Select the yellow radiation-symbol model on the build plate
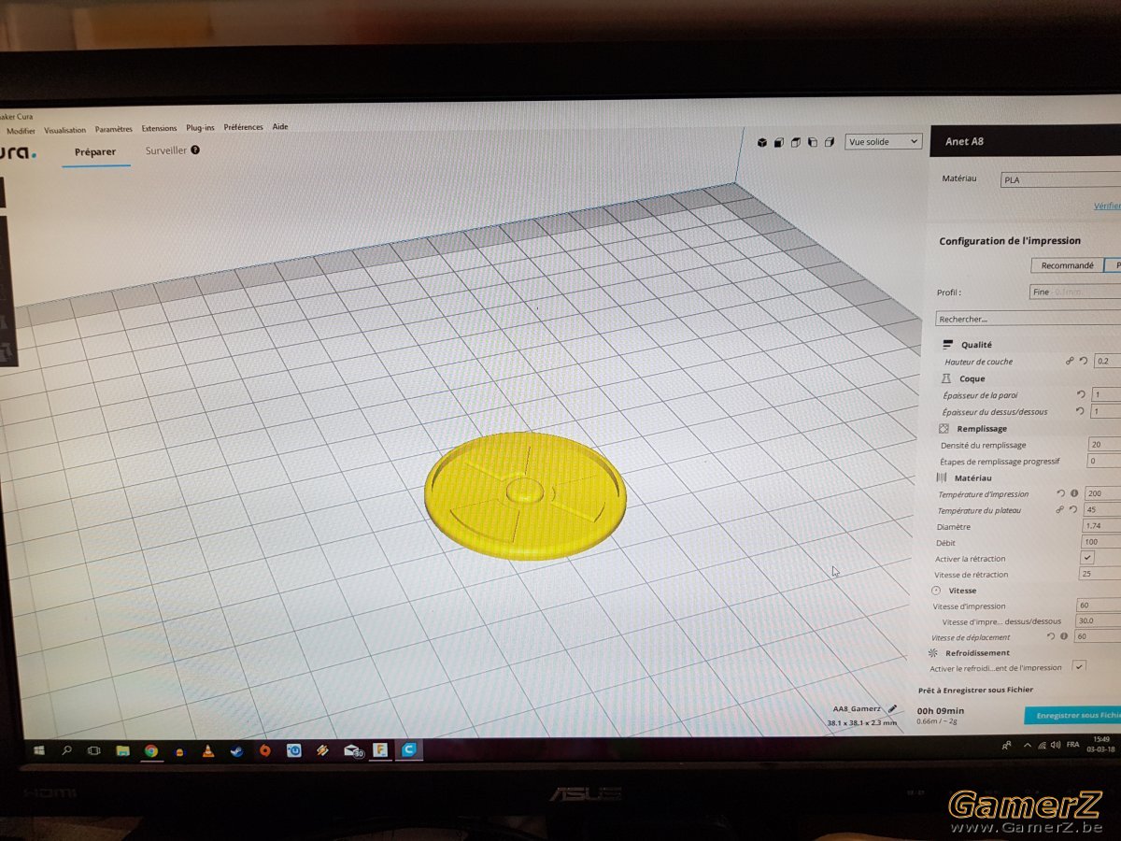Image resolution: width=1121 pixels, height=841 pixels. pyautogui.click(x=525, y=495)
